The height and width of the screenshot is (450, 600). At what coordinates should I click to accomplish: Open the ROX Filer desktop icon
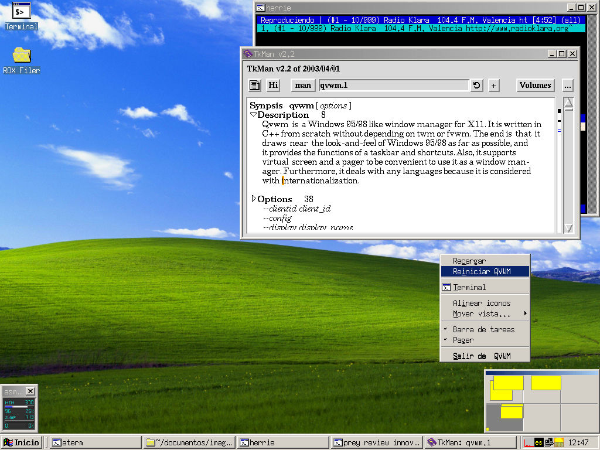point(22,60)
